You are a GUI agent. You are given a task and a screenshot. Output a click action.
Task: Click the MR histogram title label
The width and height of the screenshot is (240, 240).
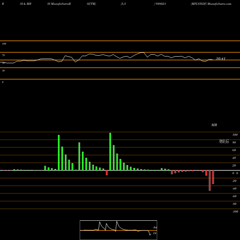pyautogui.click(x=214, y=125)
